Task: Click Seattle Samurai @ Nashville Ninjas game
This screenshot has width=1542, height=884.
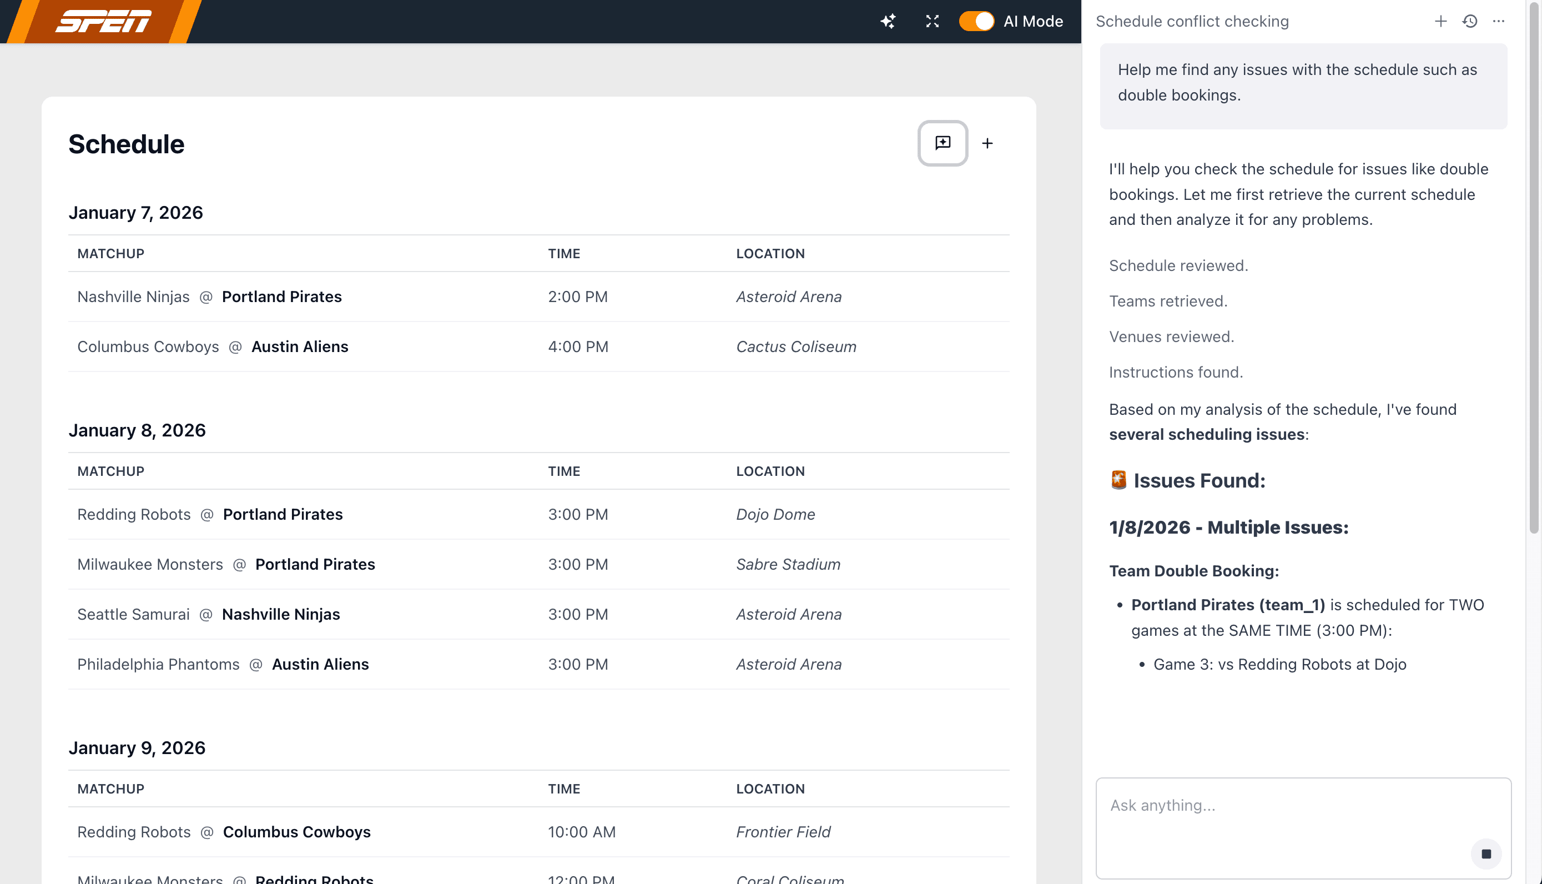Action: click(208, 615)
